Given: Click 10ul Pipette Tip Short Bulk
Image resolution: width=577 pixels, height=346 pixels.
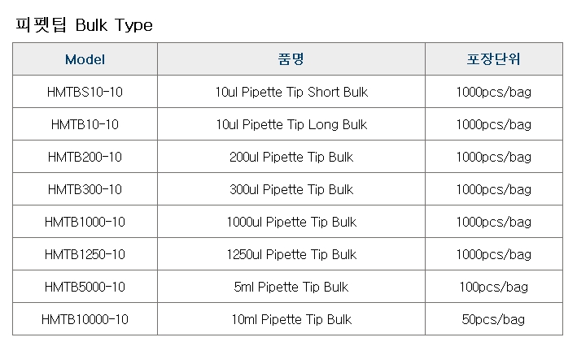Looking at the screenshot, I should [291, 92].
